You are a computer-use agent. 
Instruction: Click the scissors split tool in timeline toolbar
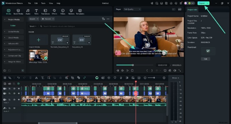pyautogui.click(x=36, y=78)
